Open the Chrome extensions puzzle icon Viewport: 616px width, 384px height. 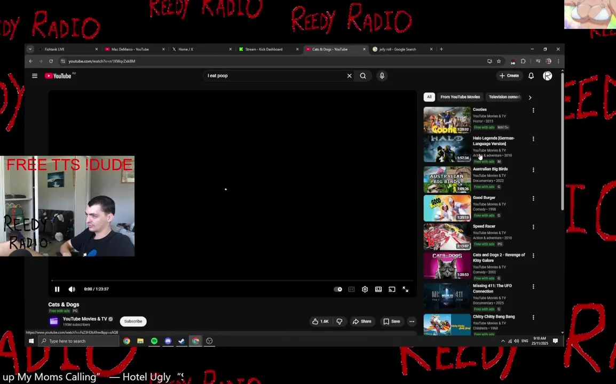(x=523, y=61)
